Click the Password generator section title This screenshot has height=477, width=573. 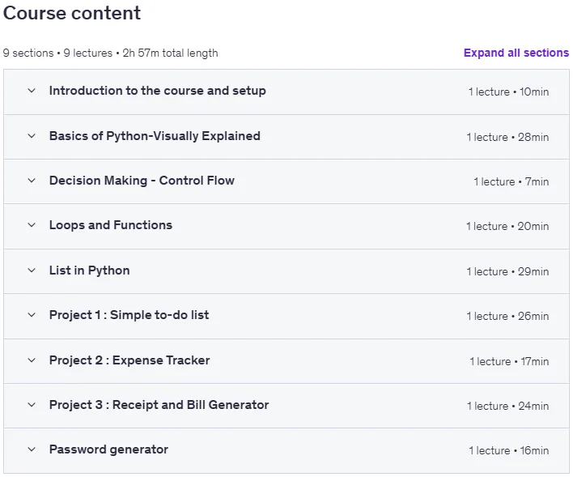(108, 450)
